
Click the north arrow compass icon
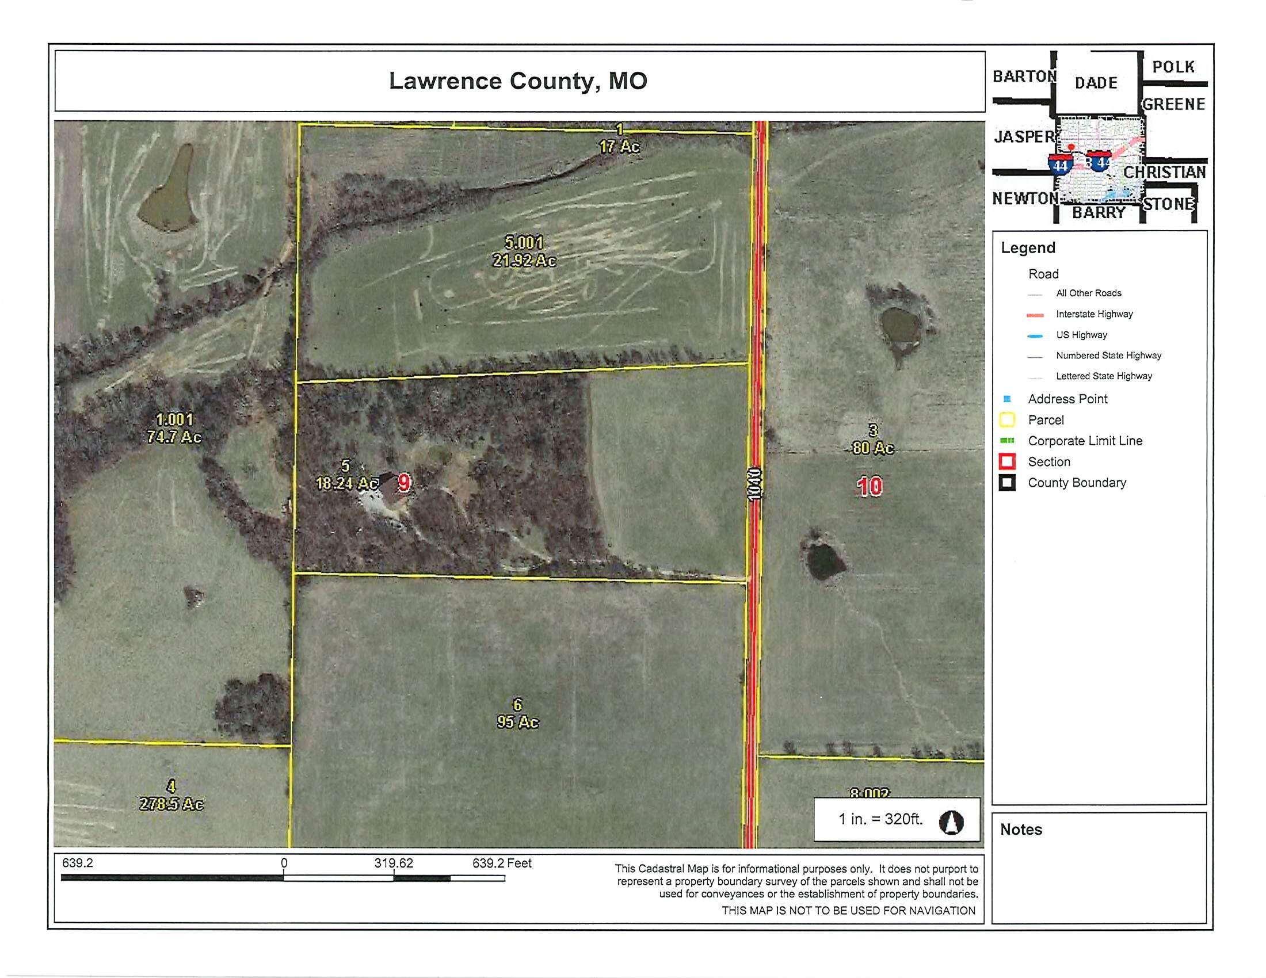click(951, 822)
